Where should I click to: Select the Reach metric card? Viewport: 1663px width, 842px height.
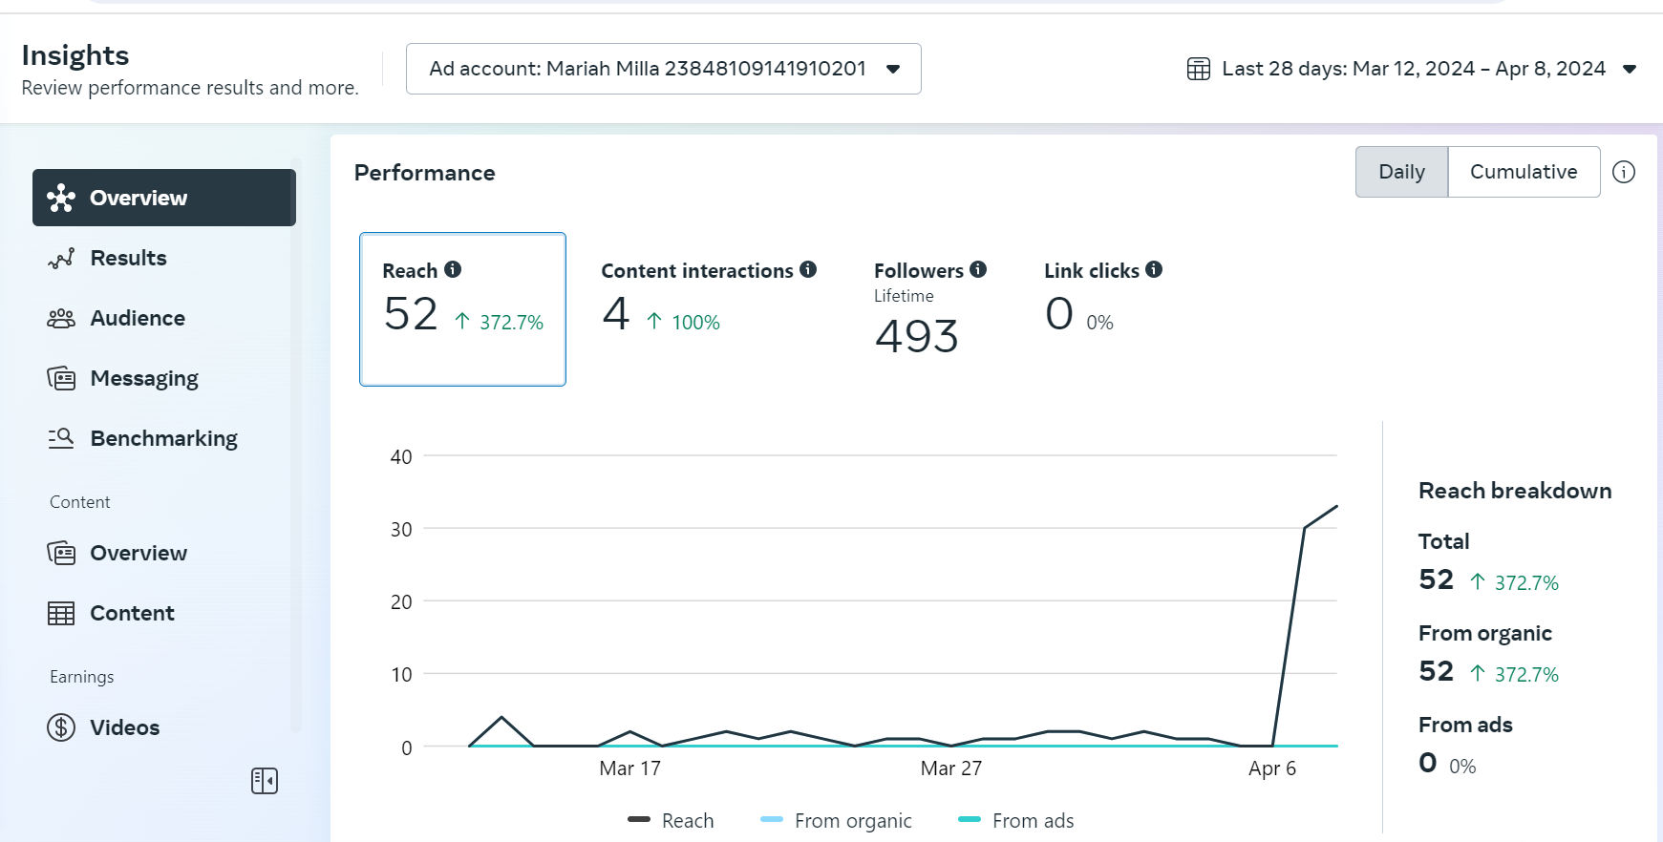click(462, 309)
